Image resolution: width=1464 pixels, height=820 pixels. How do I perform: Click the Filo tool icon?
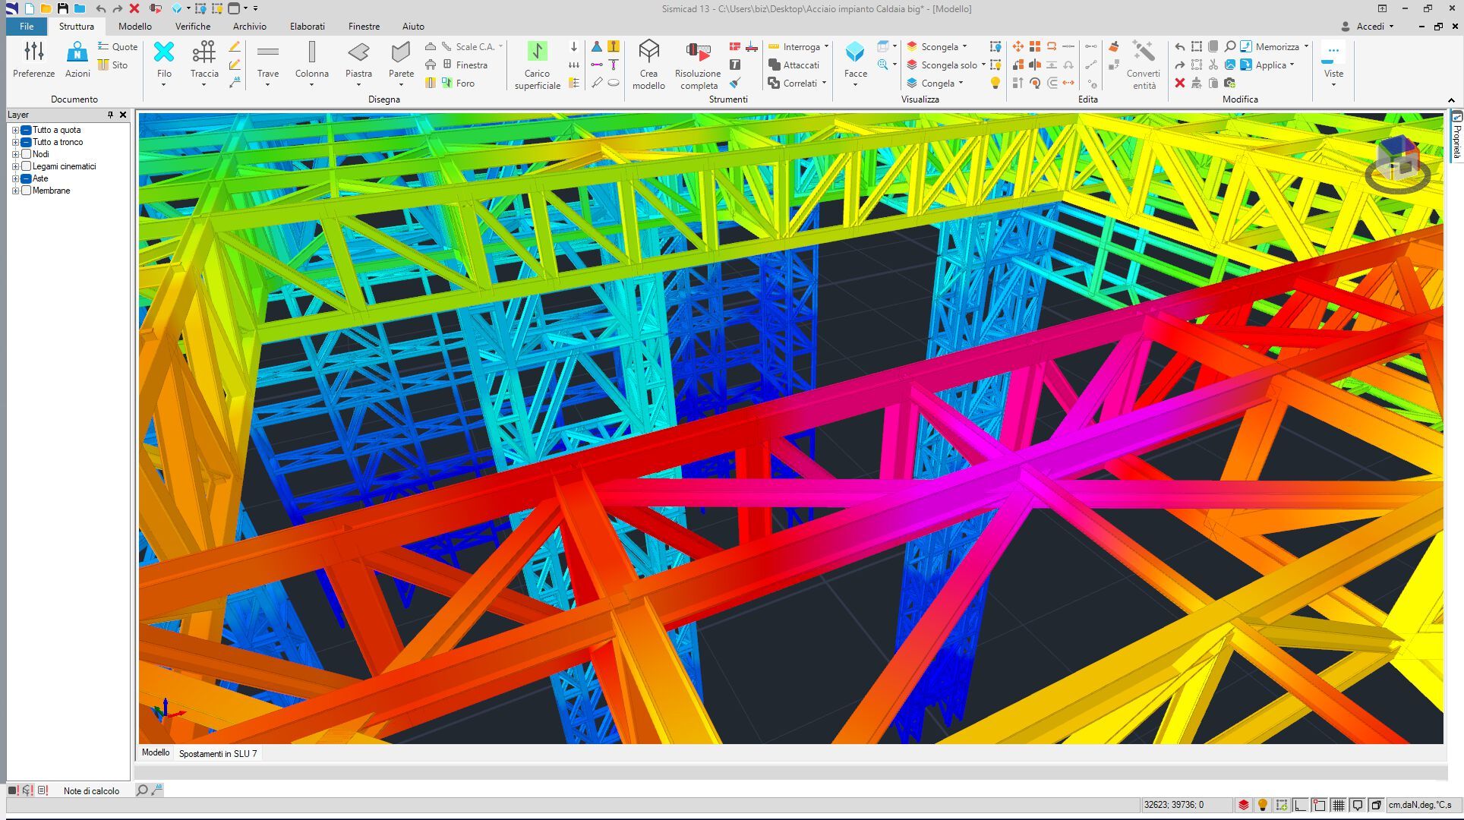tap(164, 53)
